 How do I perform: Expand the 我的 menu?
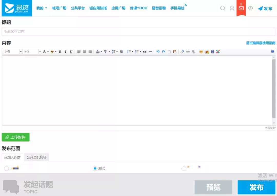(x=42, y=8)
